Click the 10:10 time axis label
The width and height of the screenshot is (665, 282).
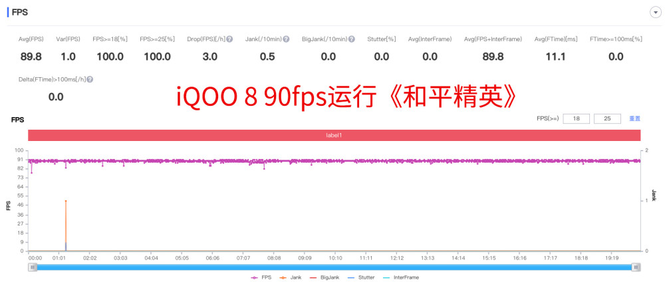pyautogui.click(x=335, y=258)
